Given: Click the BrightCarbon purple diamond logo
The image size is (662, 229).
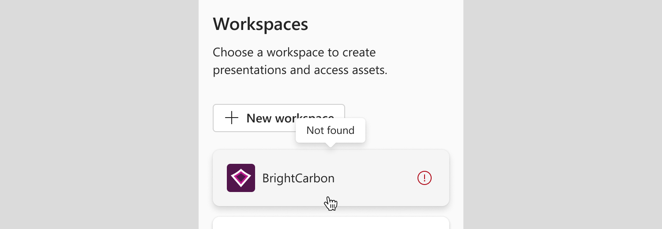Looking at the screenshot, I should 241,178.
